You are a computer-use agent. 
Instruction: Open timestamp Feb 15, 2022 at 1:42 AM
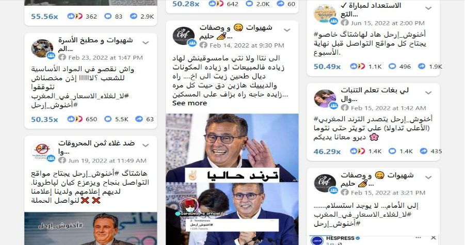tap(388, 108)
